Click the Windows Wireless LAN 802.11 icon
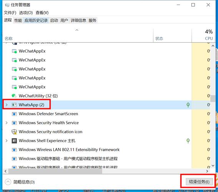The height and width of the screenshot is (192, 218). tap(14, 150)
